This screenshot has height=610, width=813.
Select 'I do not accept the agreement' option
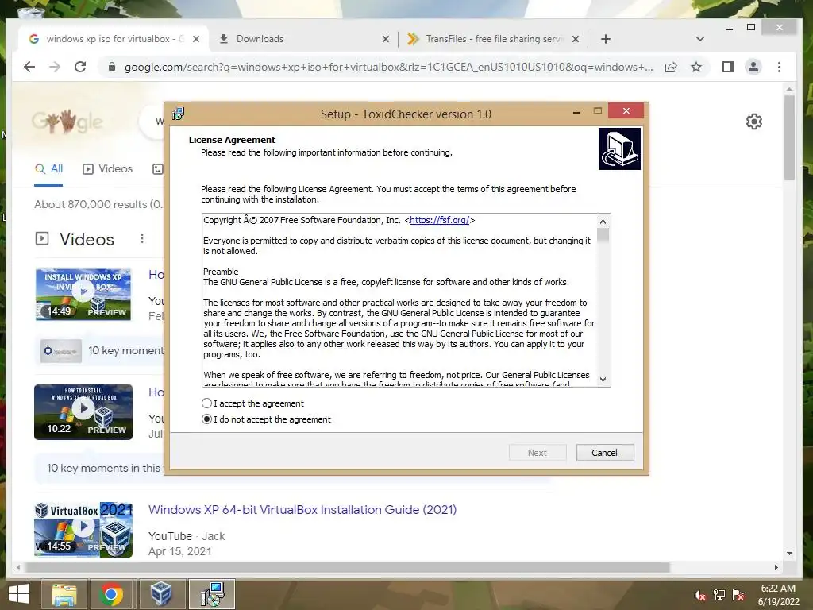tap(207, 419)
